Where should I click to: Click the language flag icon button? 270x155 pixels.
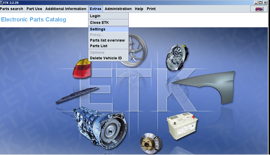259,9
